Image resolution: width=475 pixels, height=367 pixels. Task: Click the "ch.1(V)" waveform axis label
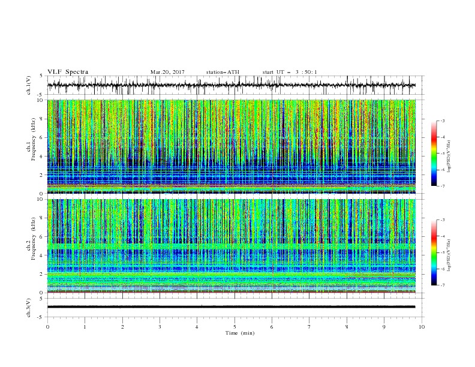(29, 85)
